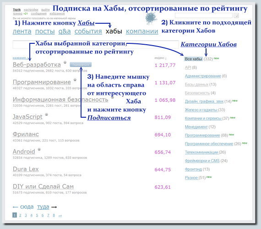Select the API category
Screen dimensions: 261x229
pyautogui.click(x=188, y=68)
